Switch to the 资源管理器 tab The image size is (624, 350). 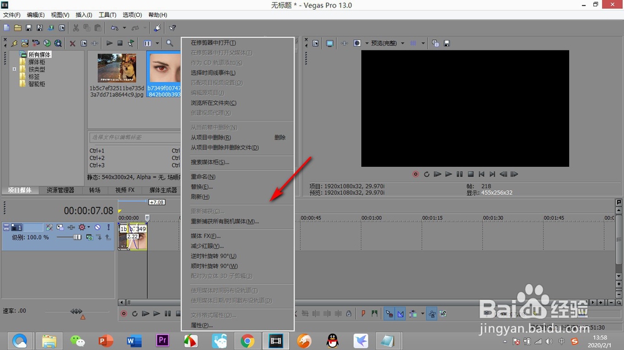[61, 191]
